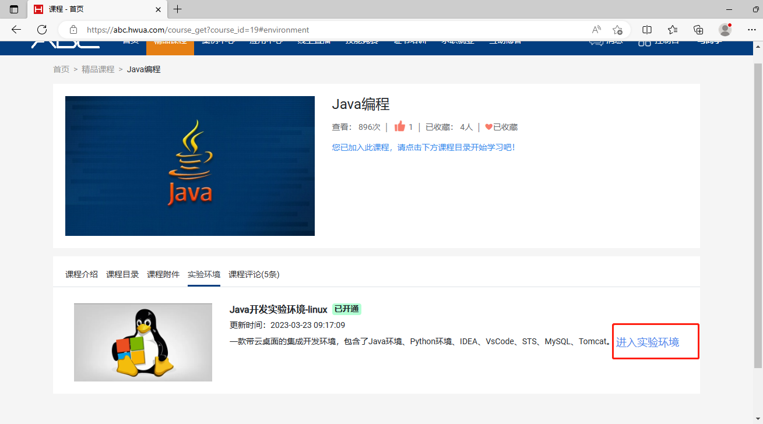Click the 已收藏: 4人 count text
Image resolution: width=763 pixels, height=424 pixels.
(449, 127)
